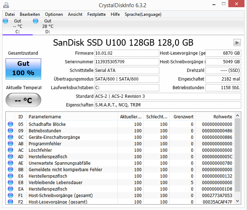The image size is (247, 210).
Task: Click the Rohwerte column header
Action: click(215, 117)
